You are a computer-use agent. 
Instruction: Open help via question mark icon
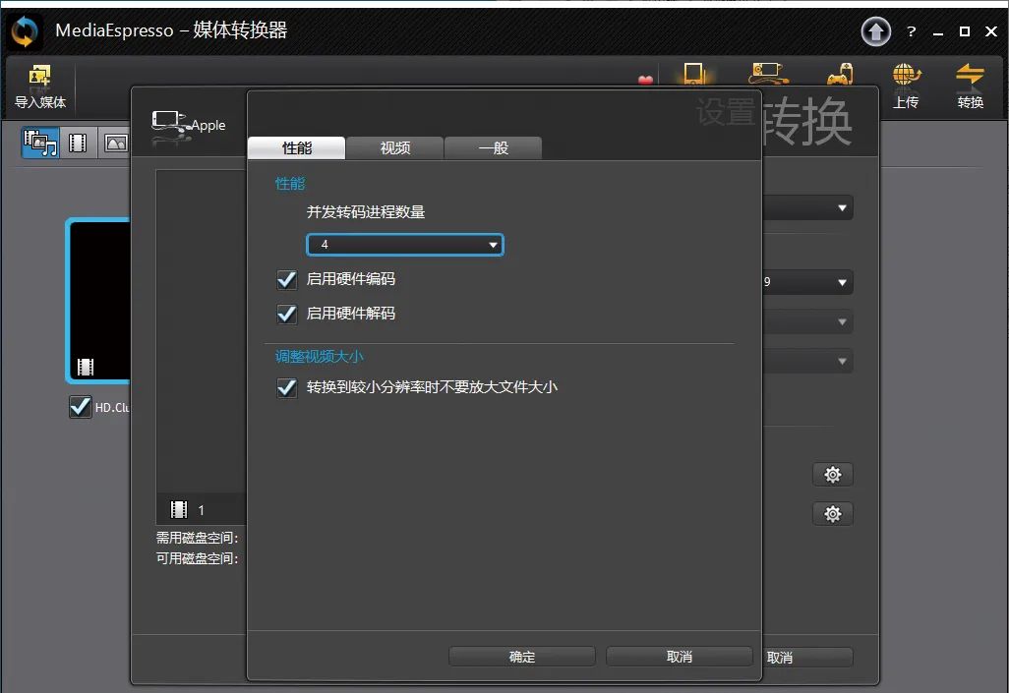pyautogui.click(x=912, y=32)
